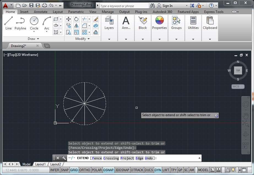
Task: Open the WCS coordinate system dropdown
Action: 238,86
